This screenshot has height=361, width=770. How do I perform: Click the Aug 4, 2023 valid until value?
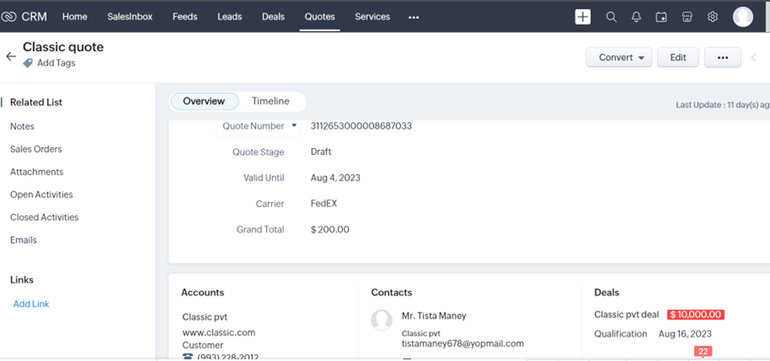click(335, 178)
